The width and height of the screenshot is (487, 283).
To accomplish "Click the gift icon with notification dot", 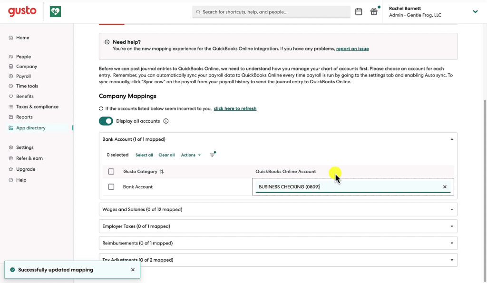I will [374, 11].
